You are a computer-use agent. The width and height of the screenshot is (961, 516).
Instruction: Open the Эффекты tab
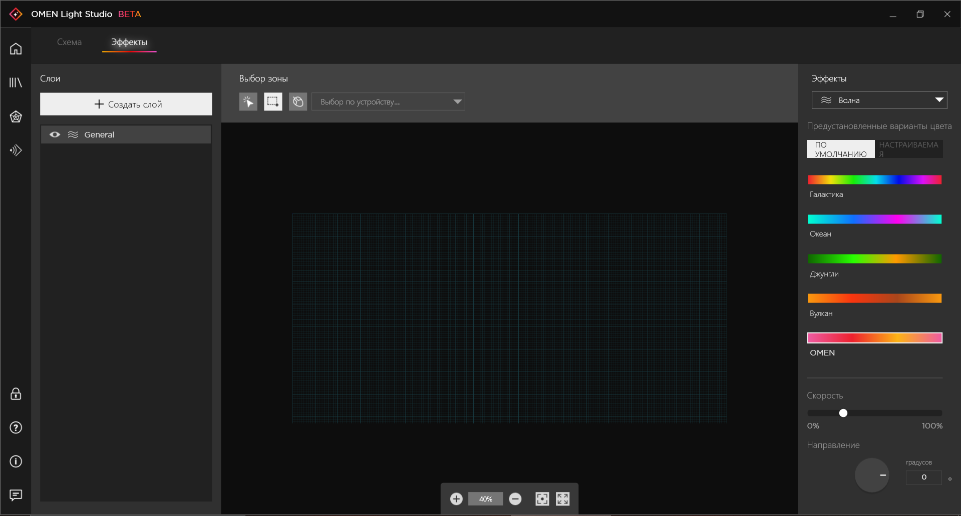(129, 42)
